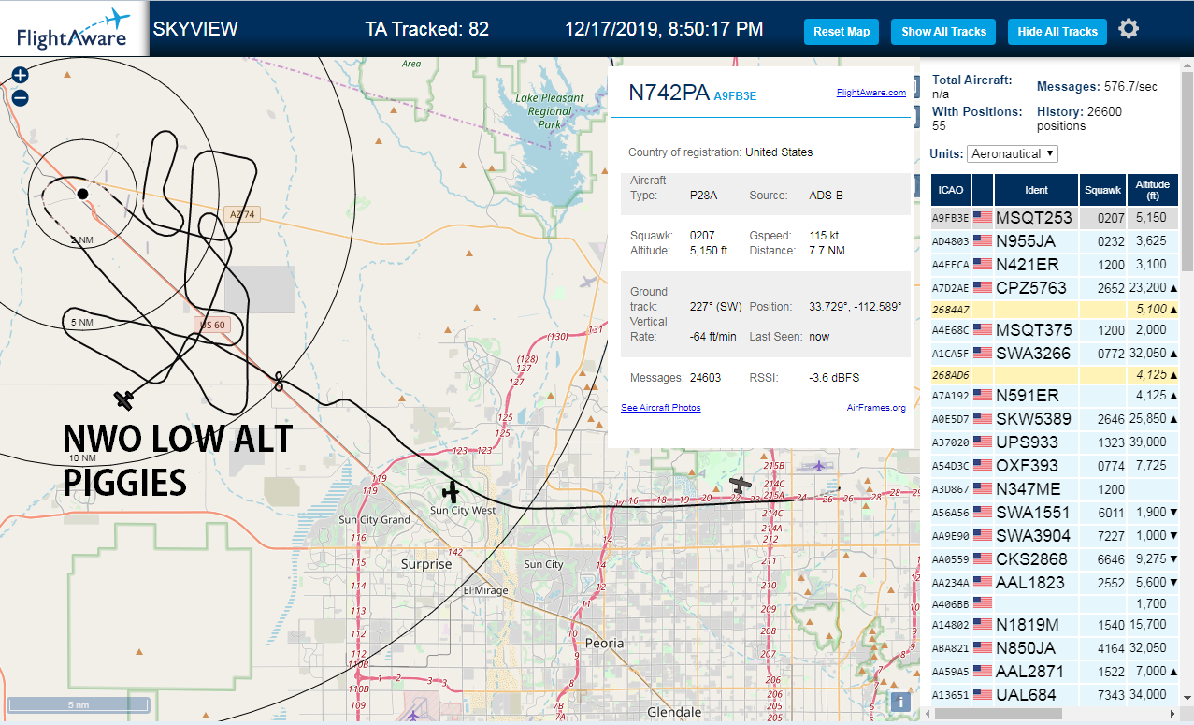Select SWA3904 aircraft row

point(1054,536)
